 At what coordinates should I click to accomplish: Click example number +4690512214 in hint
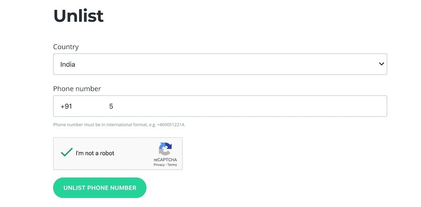click(x=170, y=125)
